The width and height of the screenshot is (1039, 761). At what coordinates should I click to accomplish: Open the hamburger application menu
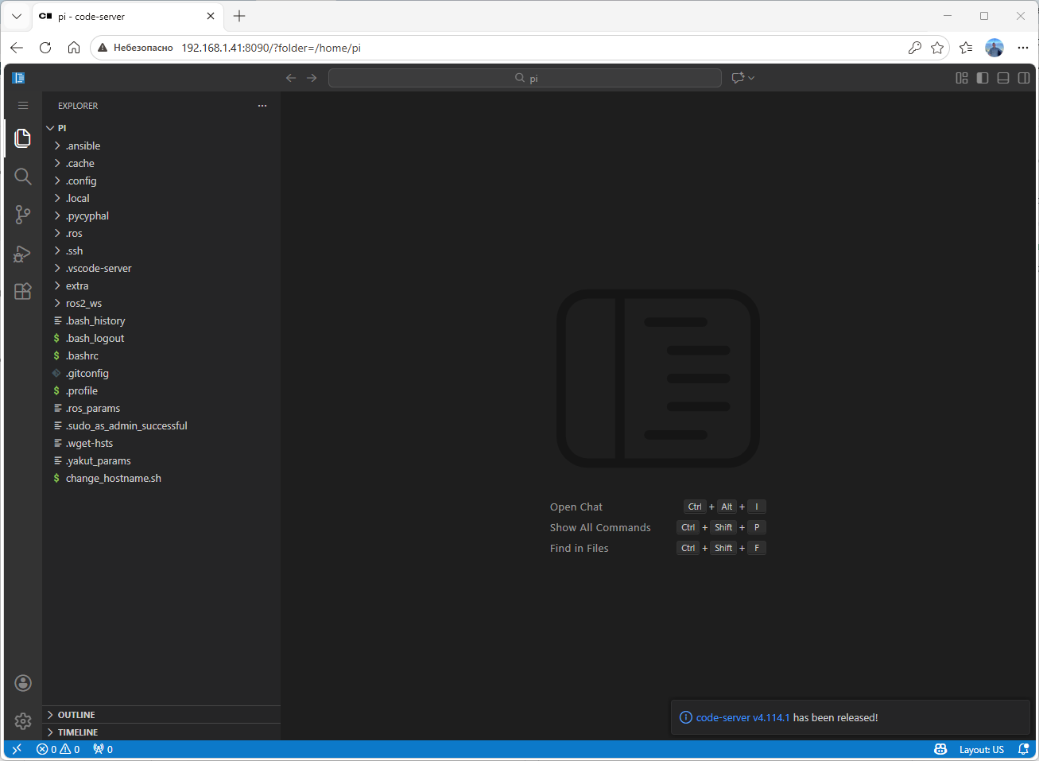coord(23,106)
